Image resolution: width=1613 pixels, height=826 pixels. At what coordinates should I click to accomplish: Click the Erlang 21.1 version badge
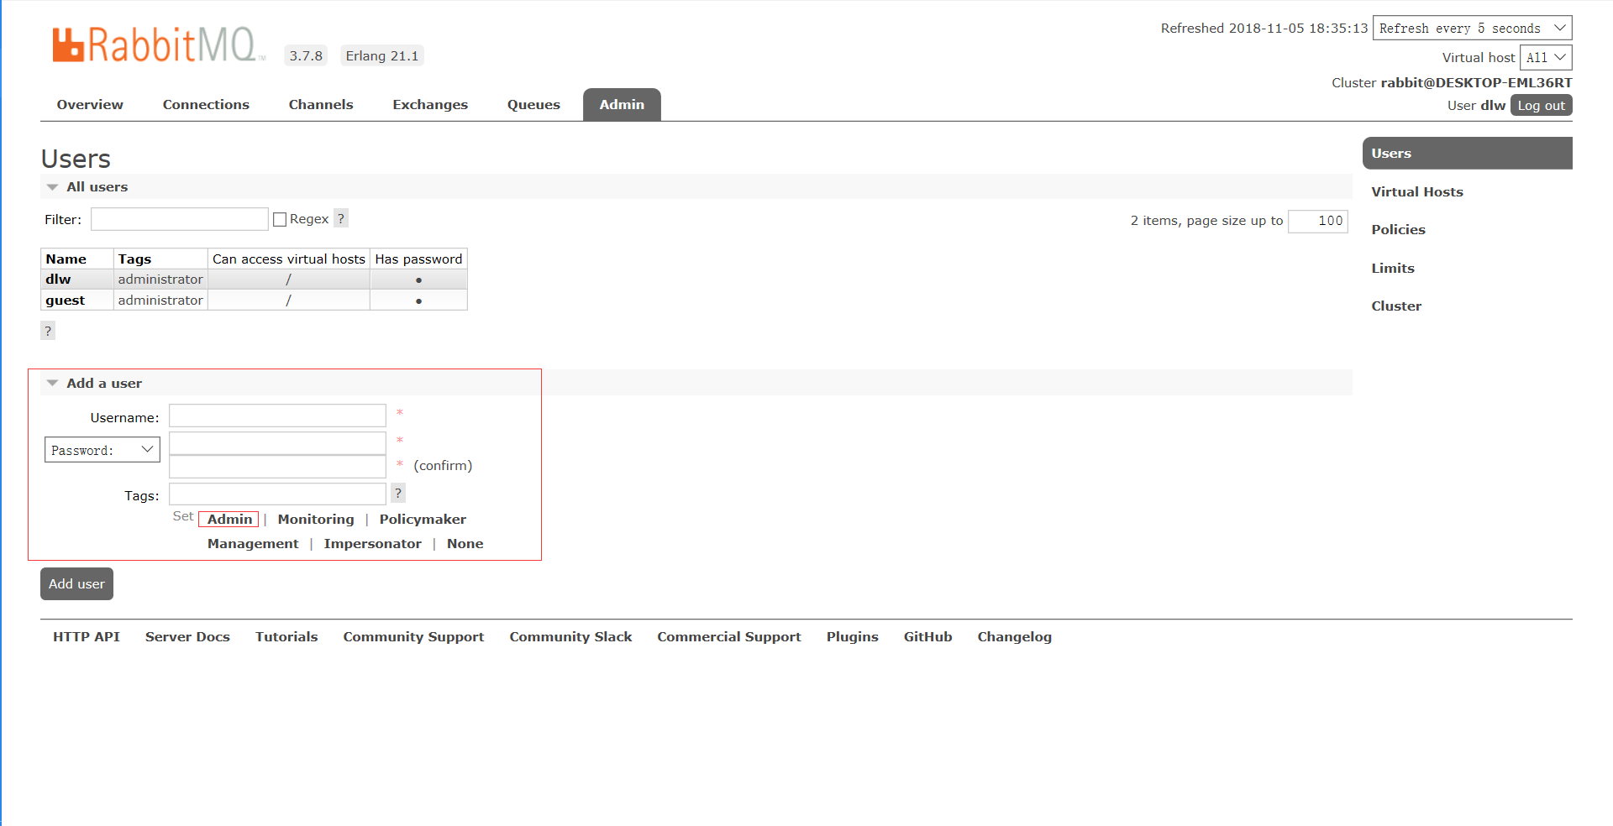click(x=382, y=55)
